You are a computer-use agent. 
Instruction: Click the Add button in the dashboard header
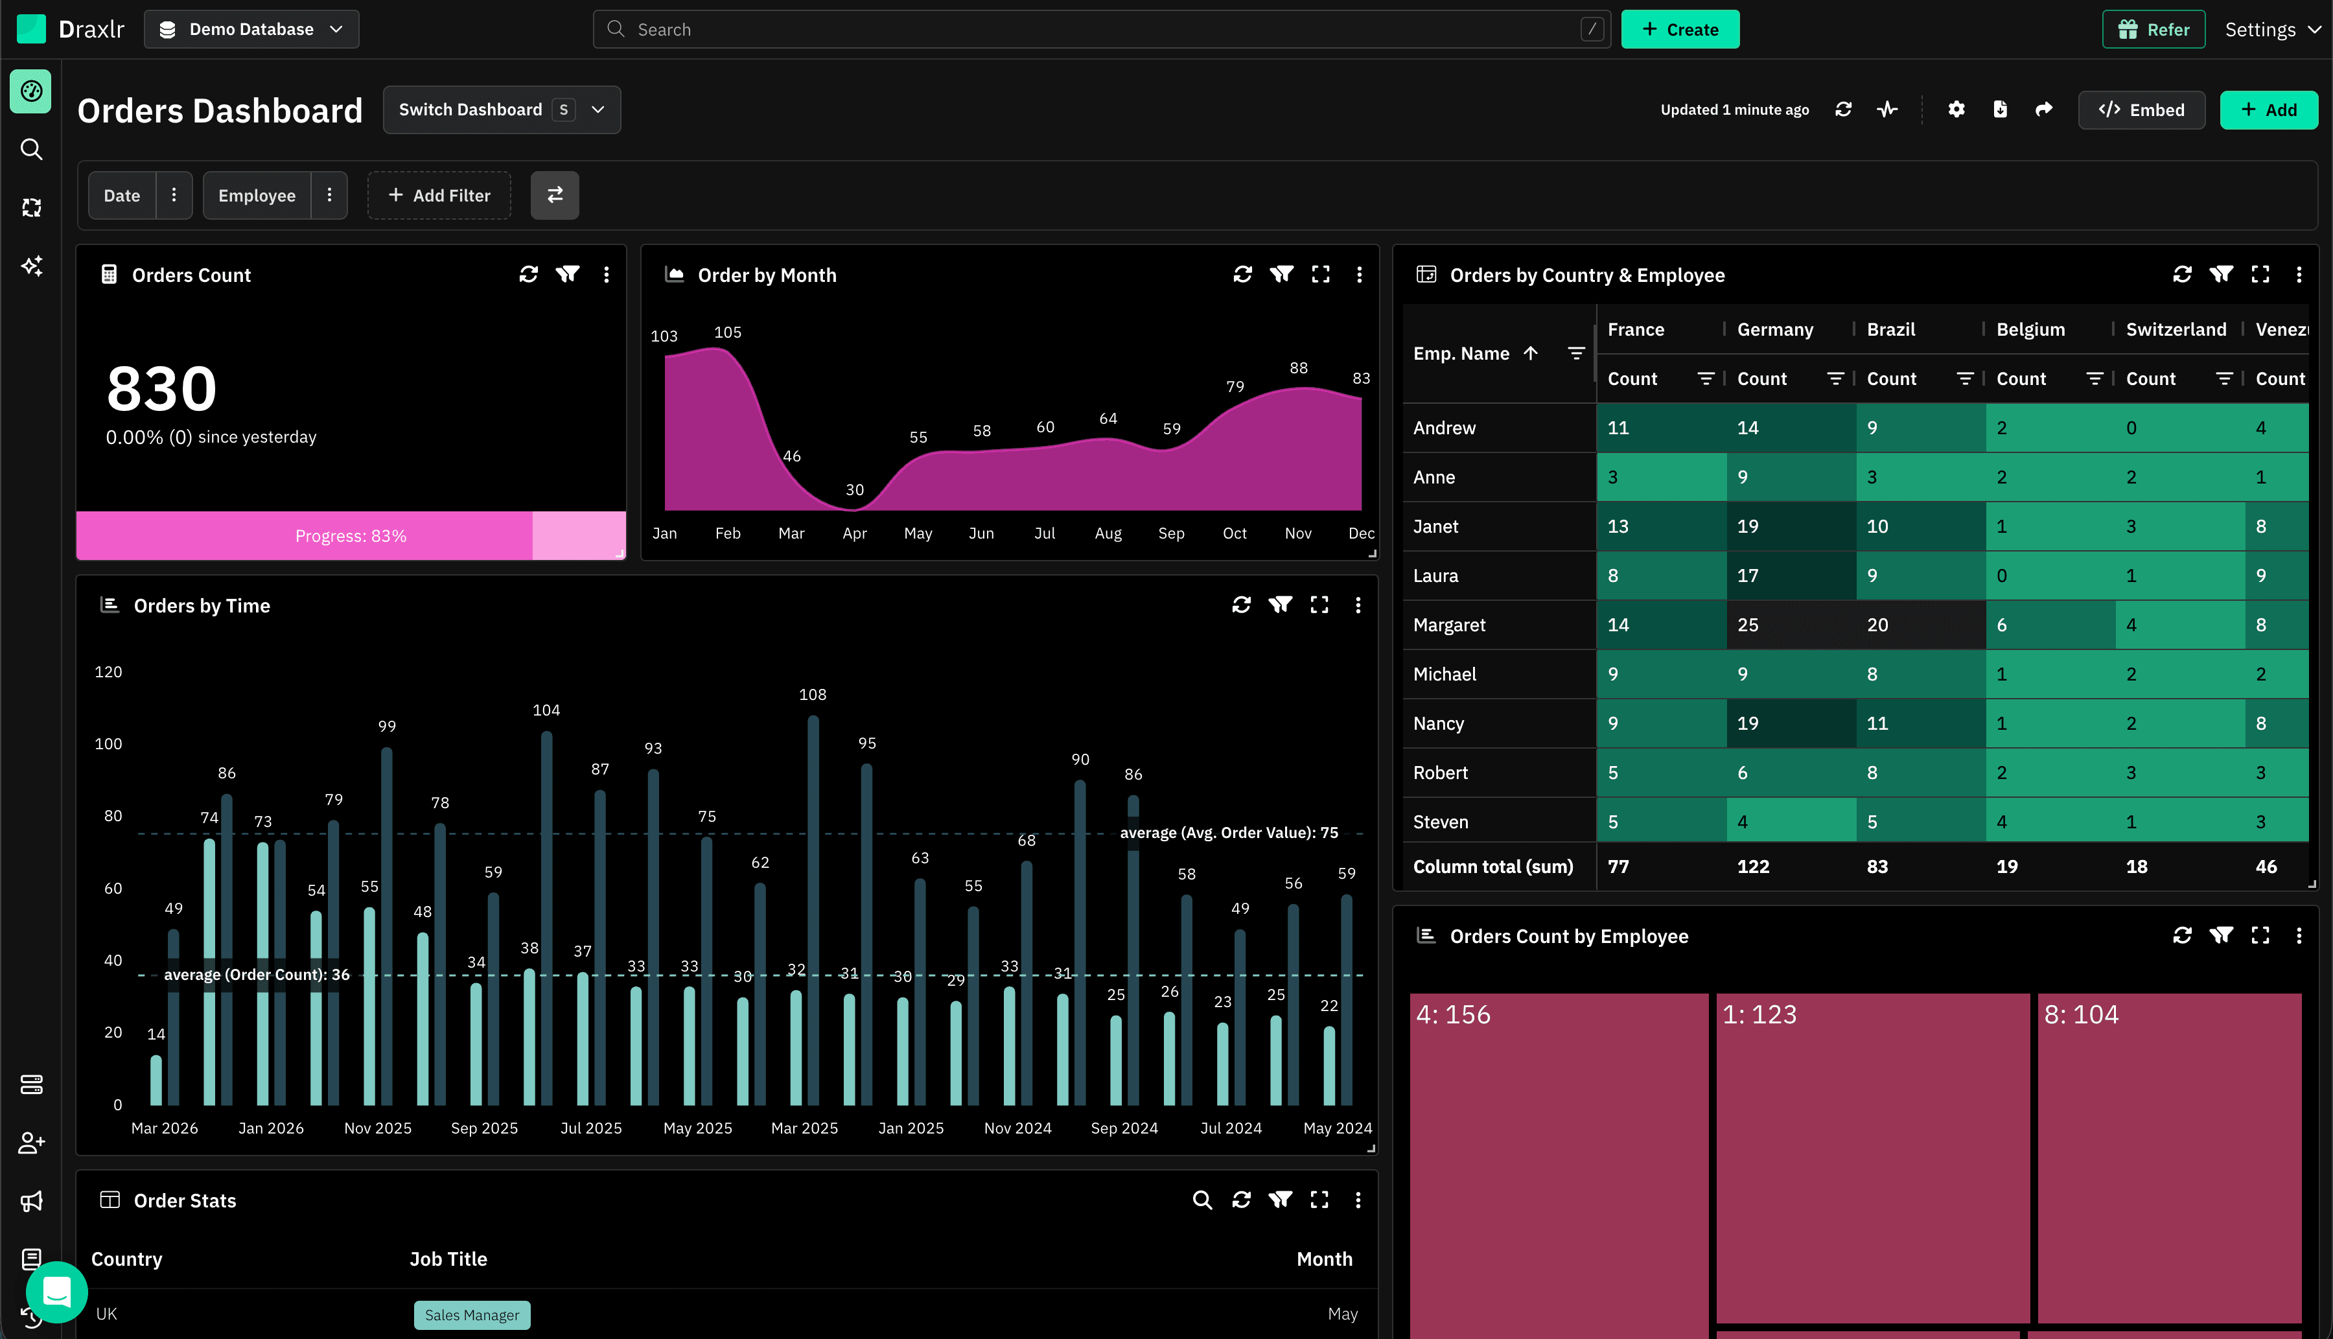2269,110
